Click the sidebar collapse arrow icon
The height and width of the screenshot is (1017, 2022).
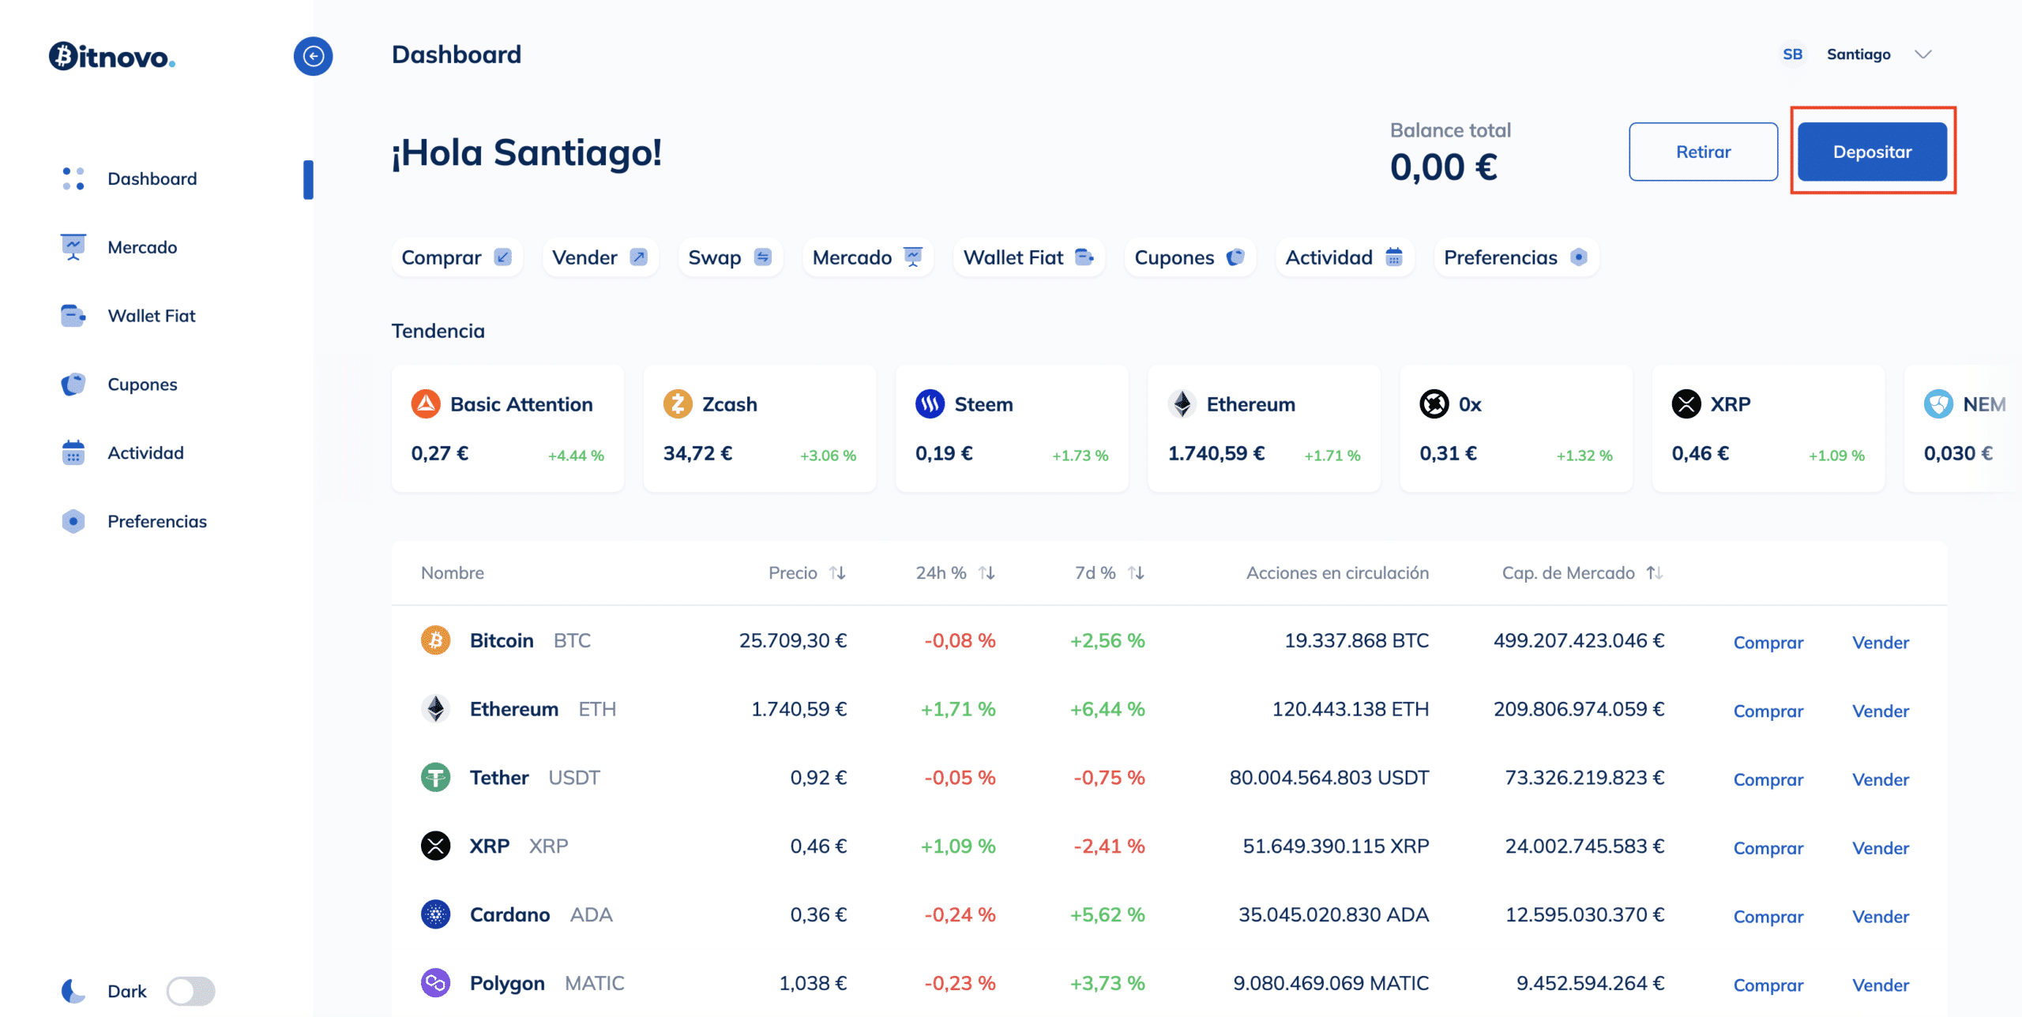pos(313,56)
